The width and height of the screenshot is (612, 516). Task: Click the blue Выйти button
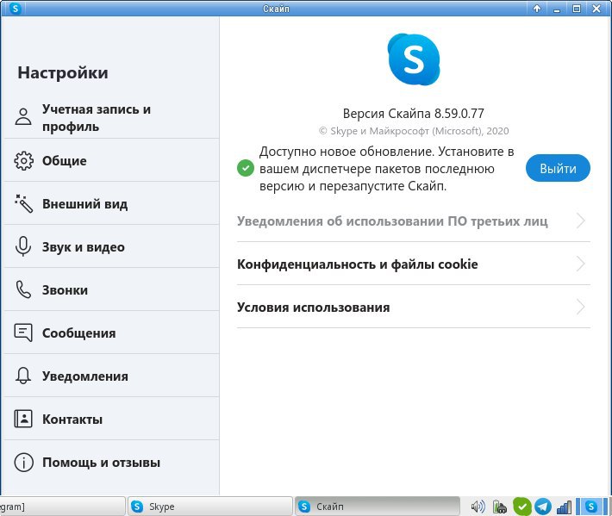pos(558,168)
